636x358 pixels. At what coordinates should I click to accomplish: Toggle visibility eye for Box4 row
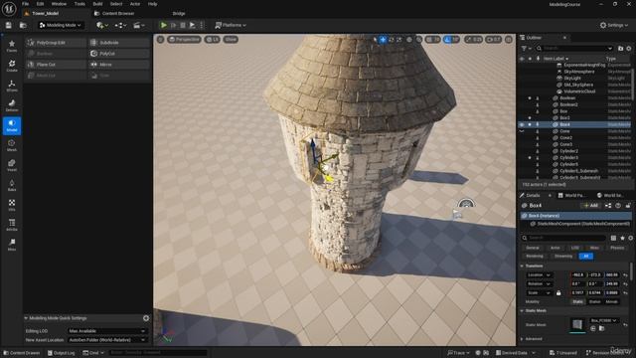[522, 124]
